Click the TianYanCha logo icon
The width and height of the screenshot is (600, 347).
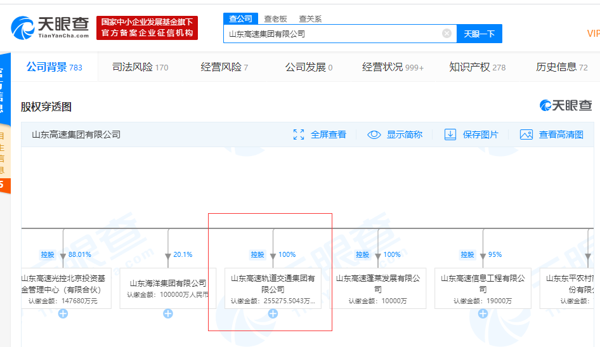pos(23,28)
